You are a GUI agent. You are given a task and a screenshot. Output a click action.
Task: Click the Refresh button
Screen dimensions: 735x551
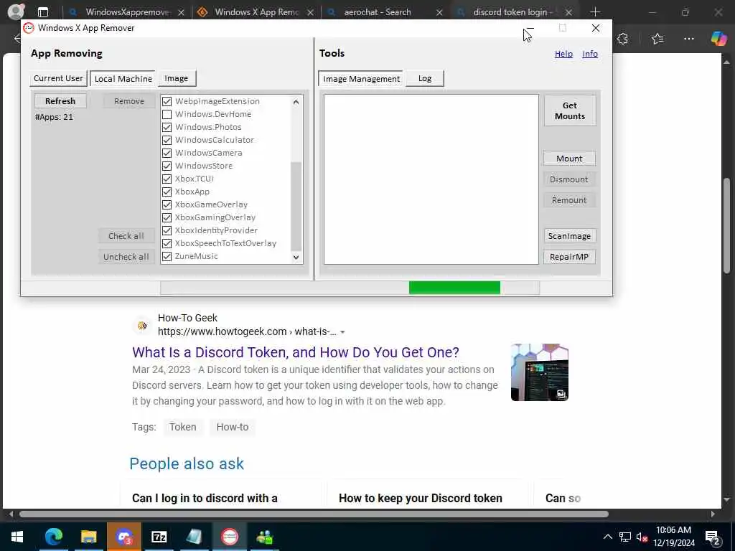(x=60, y=101)
